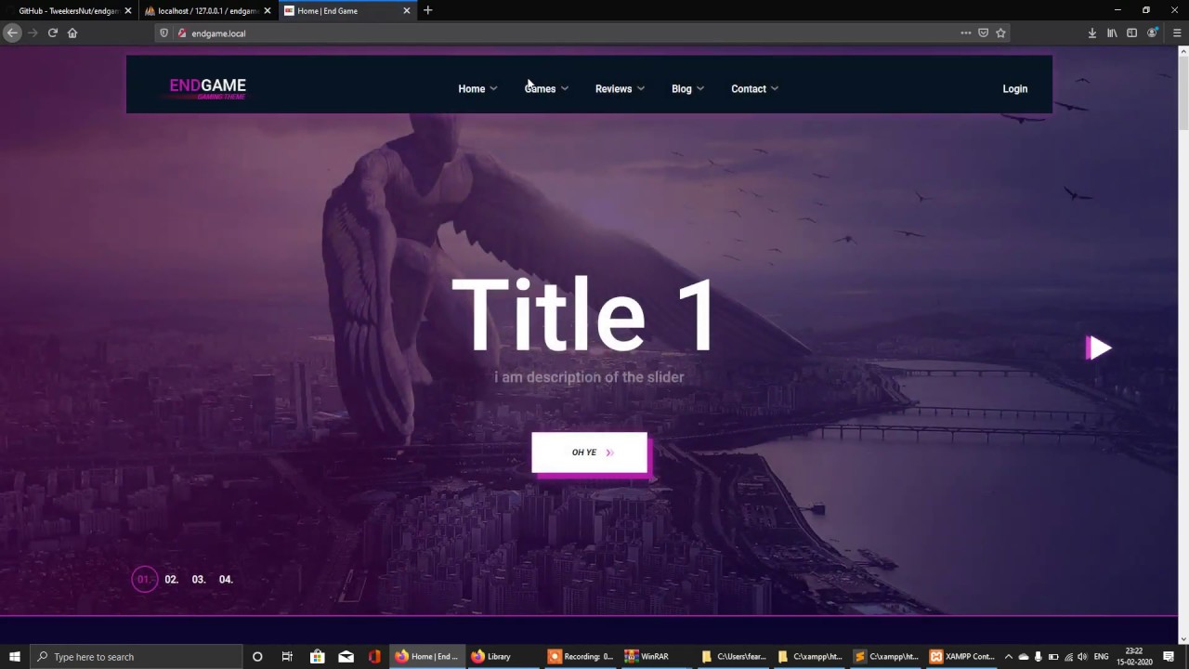Click the page's vertical scrollbar thumb
This screenshot has width=1189, height=669.
1183,93
